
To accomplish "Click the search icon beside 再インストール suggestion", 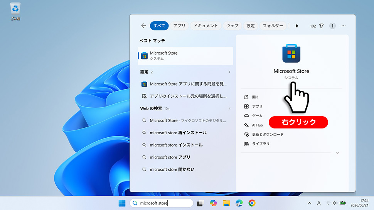I will [x=144, y=133].
